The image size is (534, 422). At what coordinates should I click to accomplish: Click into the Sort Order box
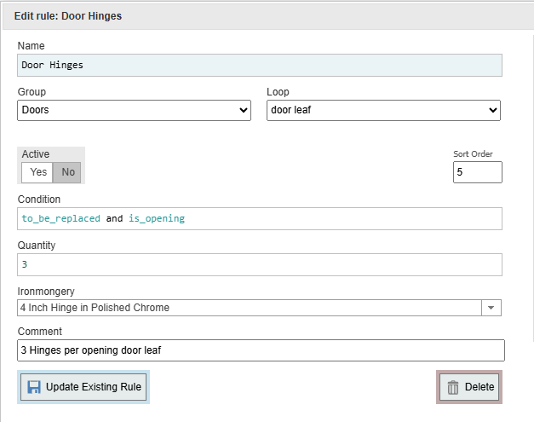pyautogui.click(x=477, y=172)
